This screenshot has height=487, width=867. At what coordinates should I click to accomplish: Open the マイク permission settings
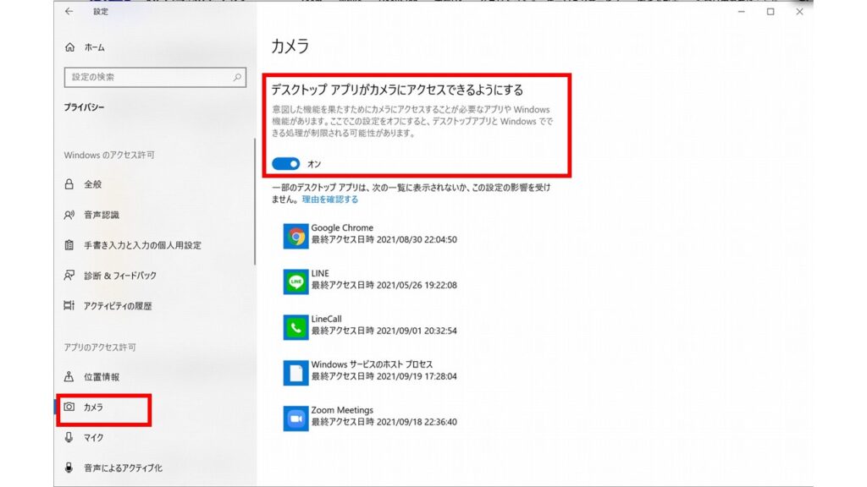(x=93, y=438)
